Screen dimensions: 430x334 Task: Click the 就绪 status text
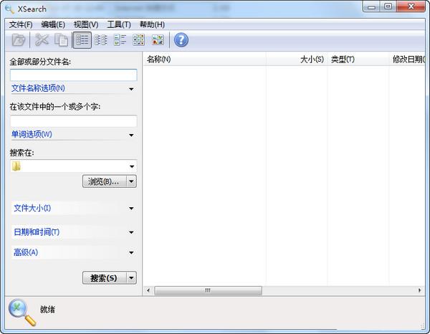(47, 310)
